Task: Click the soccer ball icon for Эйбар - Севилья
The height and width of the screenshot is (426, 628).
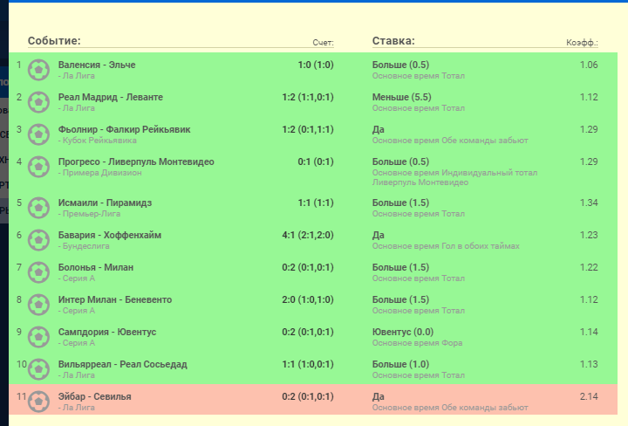Action: pos(38,402)
